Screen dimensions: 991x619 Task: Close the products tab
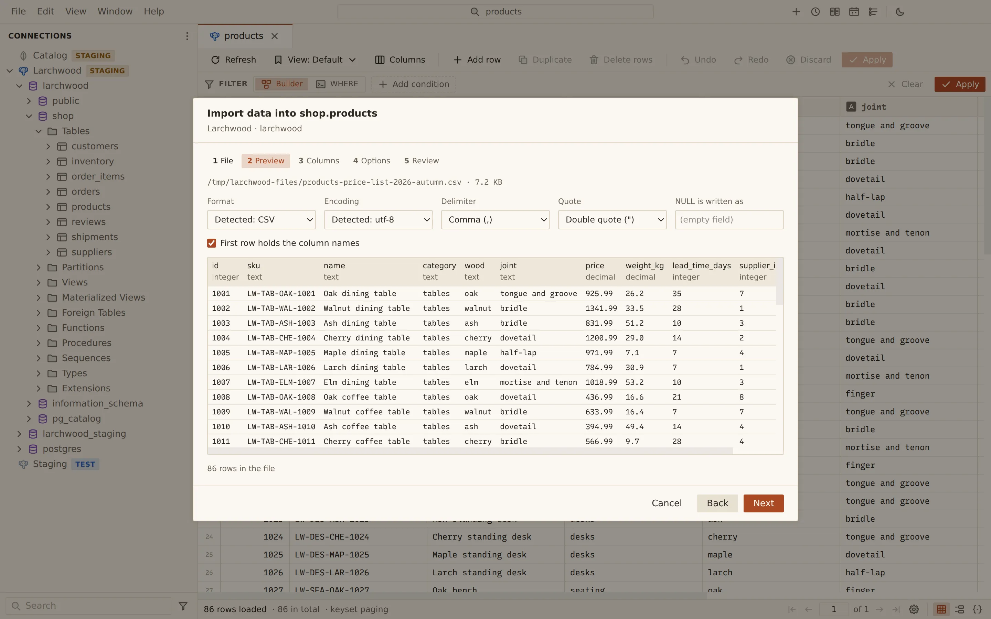(x=274, y=36)
